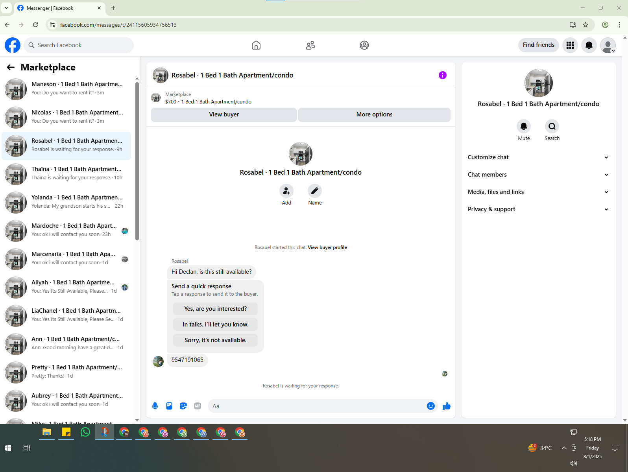Open Pretty conversation
The height and width of the screenshot is (472, 628).
click(x=66, y=372)
